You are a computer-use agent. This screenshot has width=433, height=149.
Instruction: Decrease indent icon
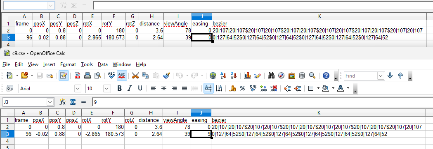(287, 88)
